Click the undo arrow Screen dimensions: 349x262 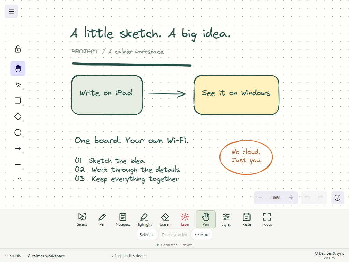click(x=307, y=198)
